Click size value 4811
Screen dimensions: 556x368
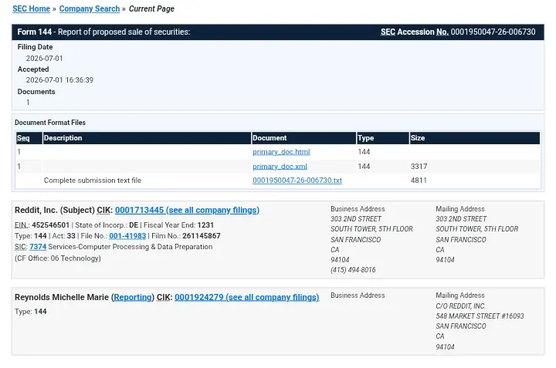pyautogui.click(x=419, y=181)
